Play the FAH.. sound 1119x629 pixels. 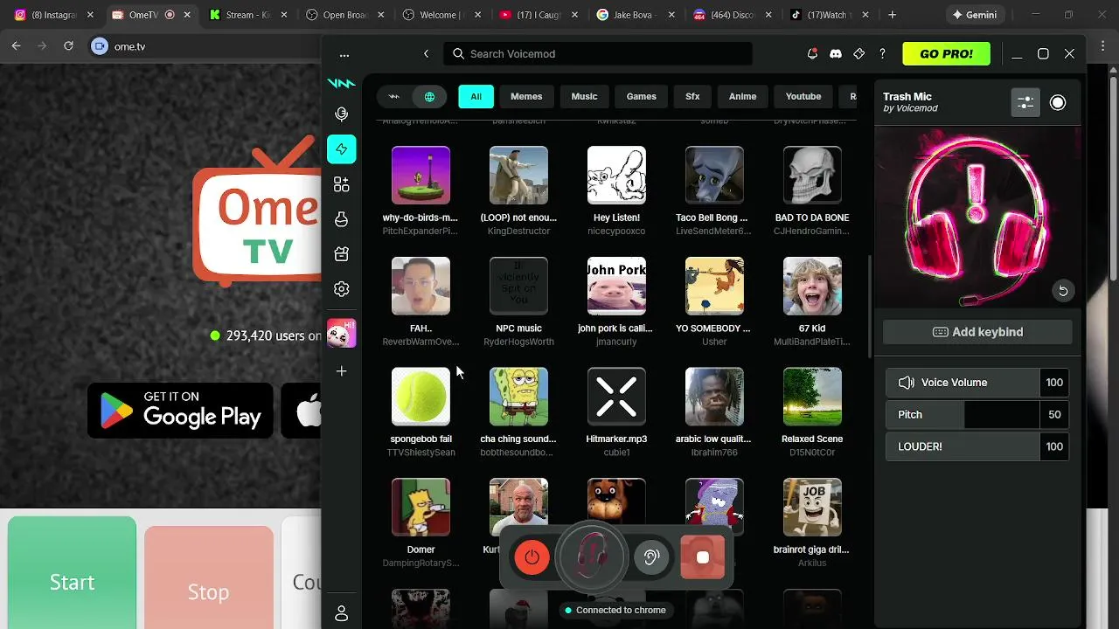[420, 286]
